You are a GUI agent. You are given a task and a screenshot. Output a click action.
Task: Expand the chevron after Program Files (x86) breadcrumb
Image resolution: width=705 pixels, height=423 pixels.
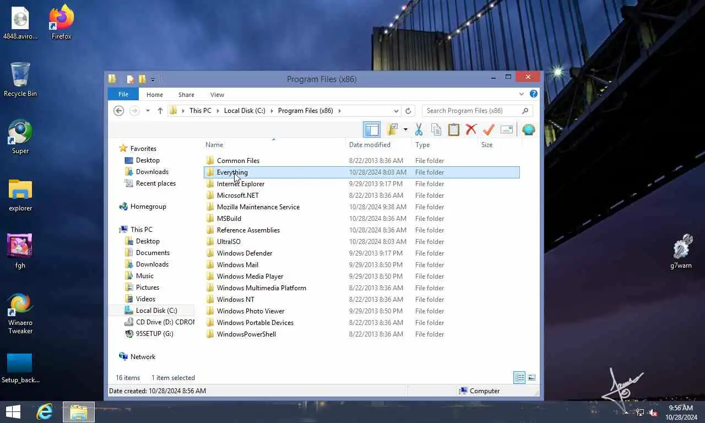pyautogui.click(x=340, y=111)
